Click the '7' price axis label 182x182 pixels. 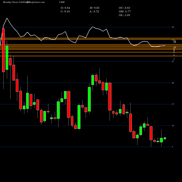click(x=173, y=147)
